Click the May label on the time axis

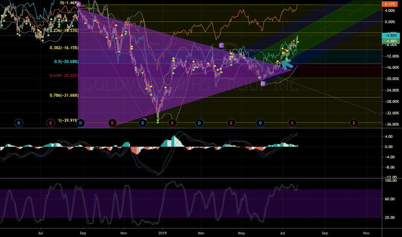point(241,233)
